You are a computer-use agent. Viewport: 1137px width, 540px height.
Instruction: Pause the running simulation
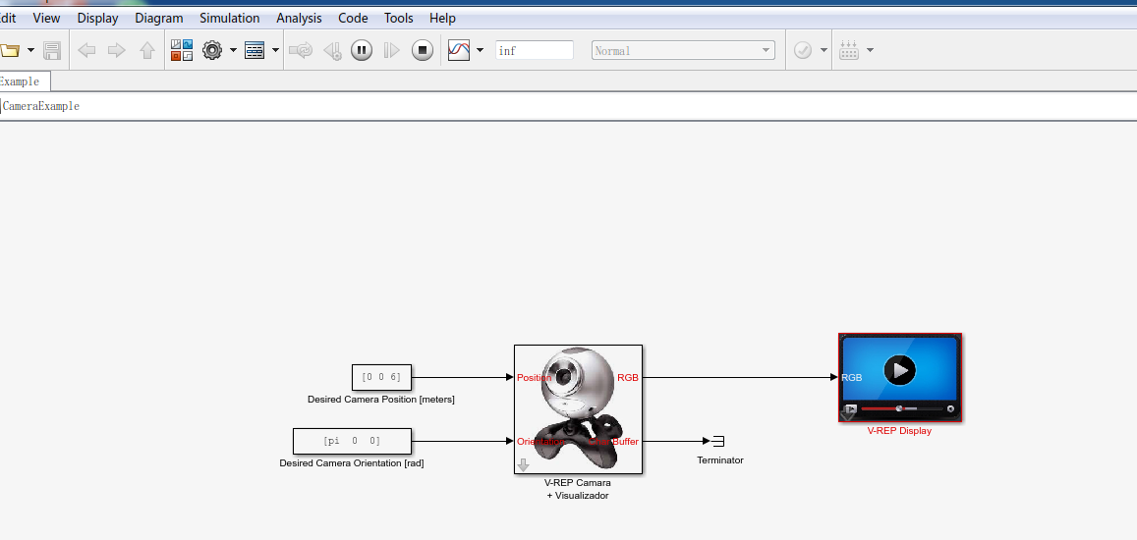point(361,50)
